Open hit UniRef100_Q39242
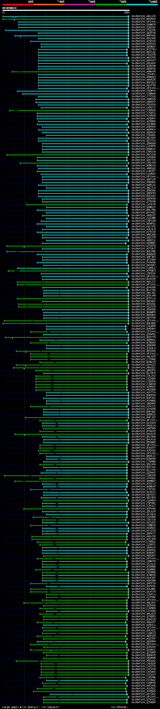 (143, 27)
